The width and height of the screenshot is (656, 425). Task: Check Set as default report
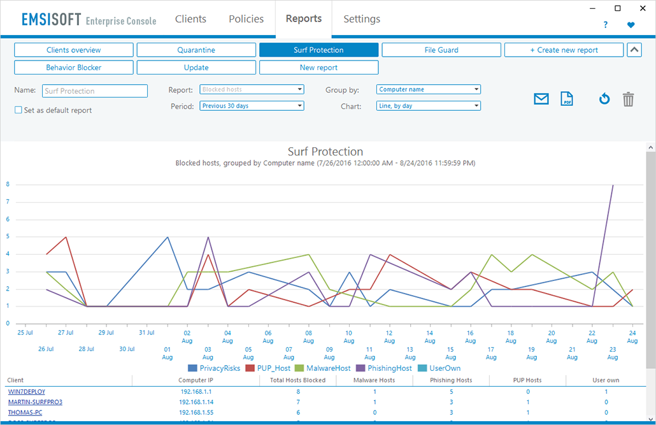(18, 110)
